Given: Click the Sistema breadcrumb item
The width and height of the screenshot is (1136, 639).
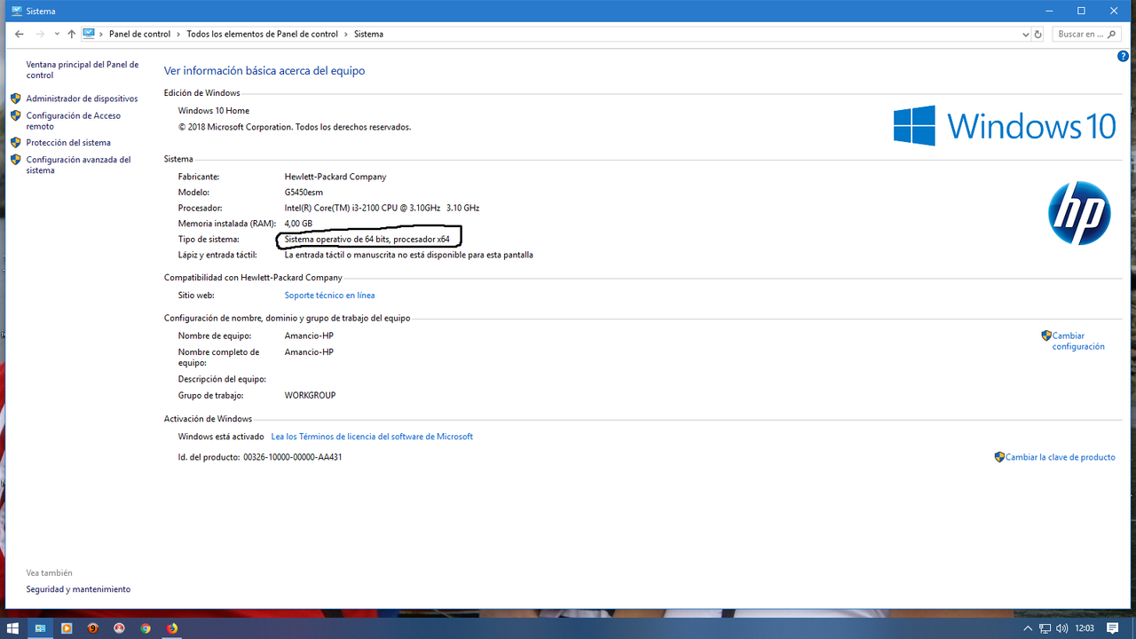Looking at the screenshot, I should (x=368, y=34).
